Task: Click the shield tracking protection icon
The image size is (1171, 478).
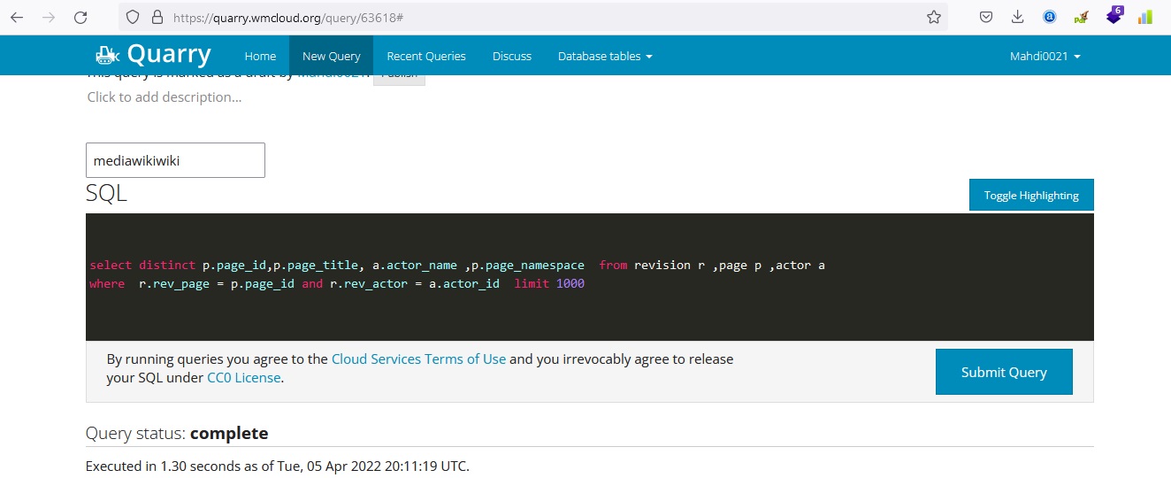Action: click(x=133, y=17)
